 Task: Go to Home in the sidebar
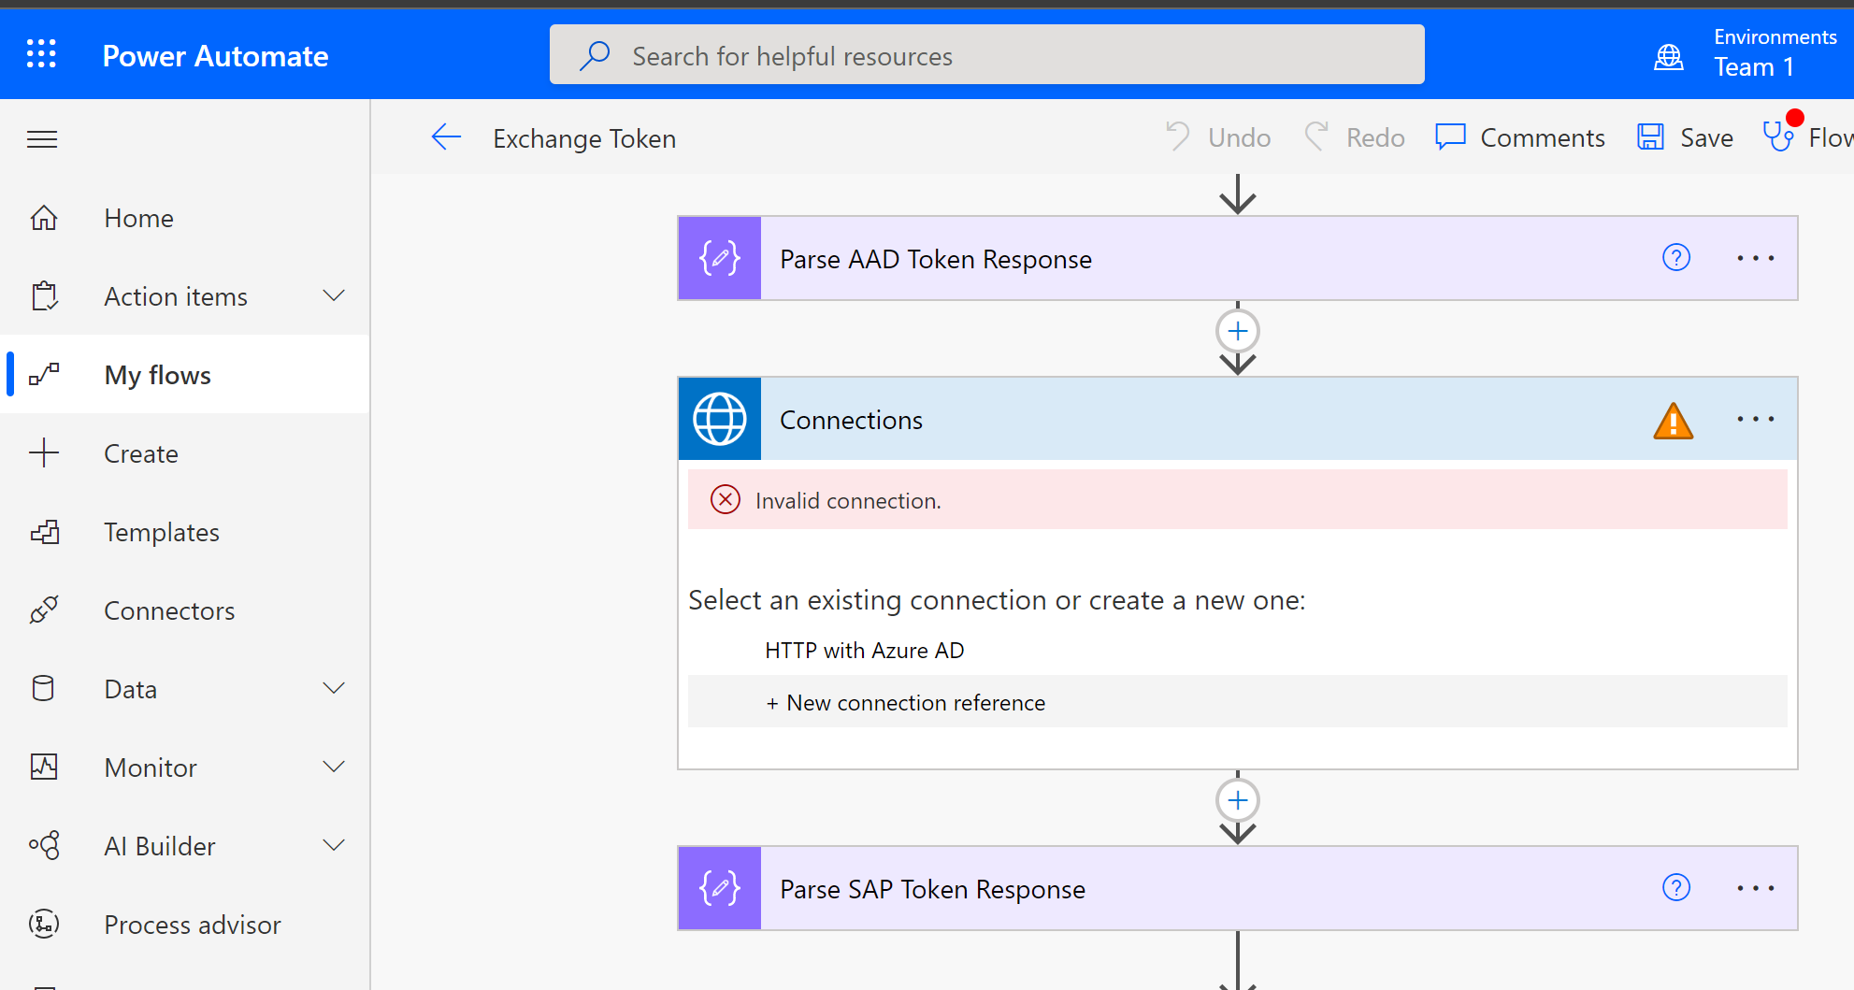(185, 218)
